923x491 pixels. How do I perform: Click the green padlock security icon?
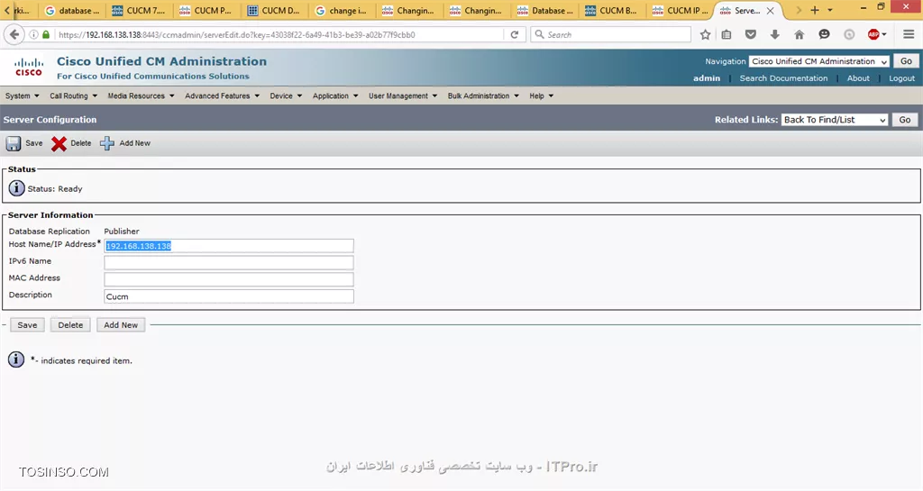(x=46, y=35)
